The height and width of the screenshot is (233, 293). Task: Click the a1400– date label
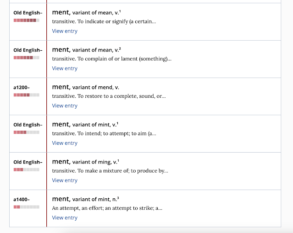tap(22, 199)
